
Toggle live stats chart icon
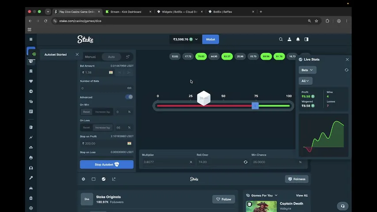[x=103, y=179]
